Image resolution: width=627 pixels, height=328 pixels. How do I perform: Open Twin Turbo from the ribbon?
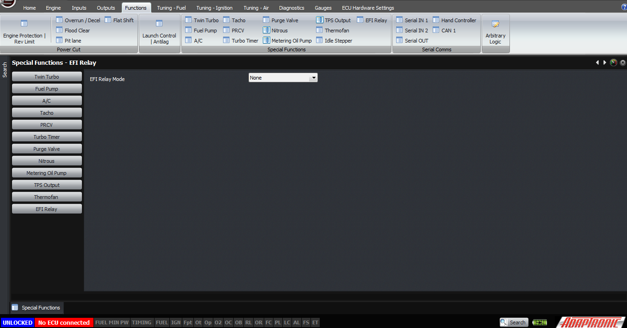(x=202, y=20)
